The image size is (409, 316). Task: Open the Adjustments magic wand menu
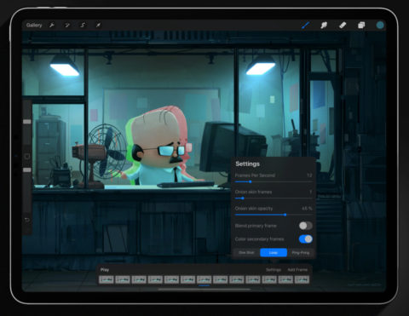pyautogui.click(x=67, y=26)
